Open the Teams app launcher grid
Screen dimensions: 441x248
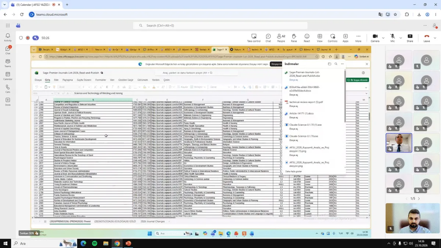8,25
